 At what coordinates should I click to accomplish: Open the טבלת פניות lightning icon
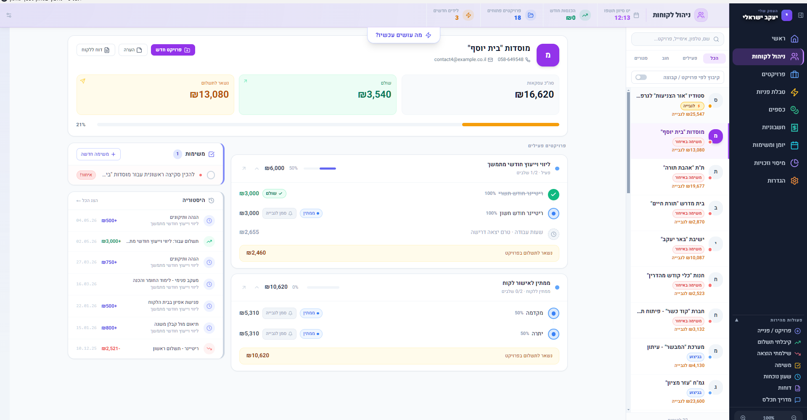[794, 92]
